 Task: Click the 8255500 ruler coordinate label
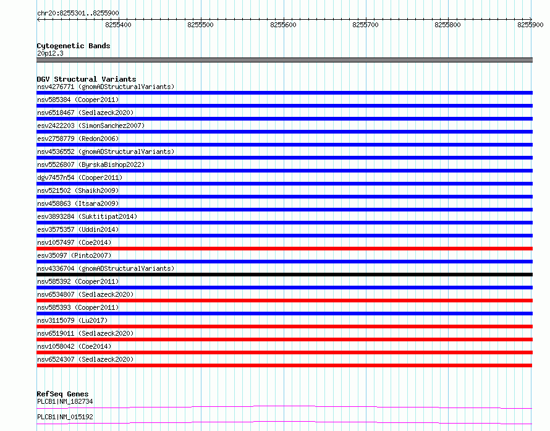[x=200, y=25]
